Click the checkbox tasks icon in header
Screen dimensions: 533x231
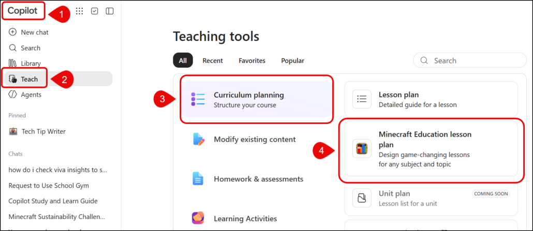coord(95,11)
